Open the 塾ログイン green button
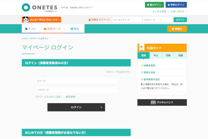 154,5
